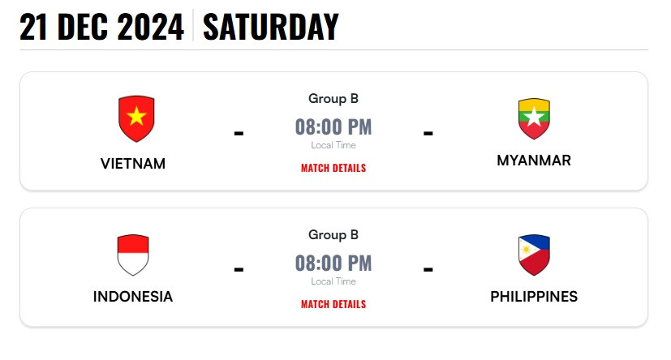Image resolution: width=671 pixels, height=360 pixels.
Task: Click Indonesia's score dash placeholder
Action: tap(239, 268)
